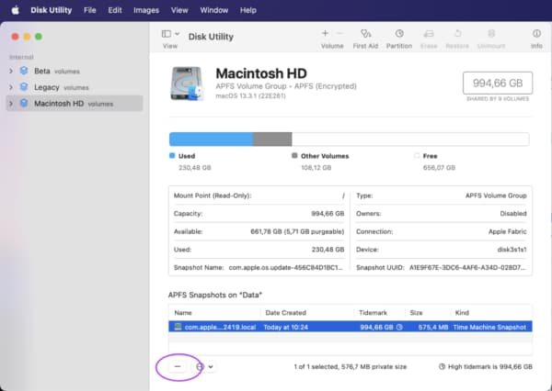Expand the Macintosh HD volumes group
Viewport: 552px width, 391px height.
tap(11, 104)
